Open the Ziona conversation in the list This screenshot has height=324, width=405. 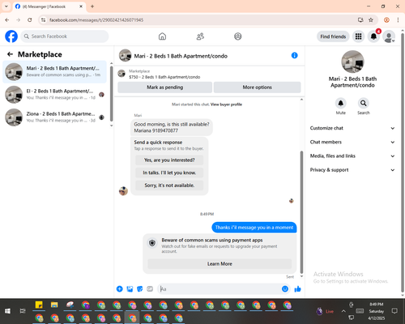[x=54, y=117]
